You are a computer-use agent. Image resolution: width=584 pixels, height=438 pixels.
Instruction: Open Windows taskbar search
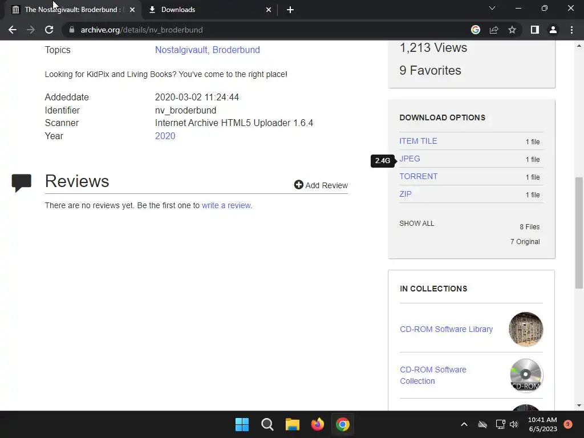pyautogui.click(x=267, y=424)
